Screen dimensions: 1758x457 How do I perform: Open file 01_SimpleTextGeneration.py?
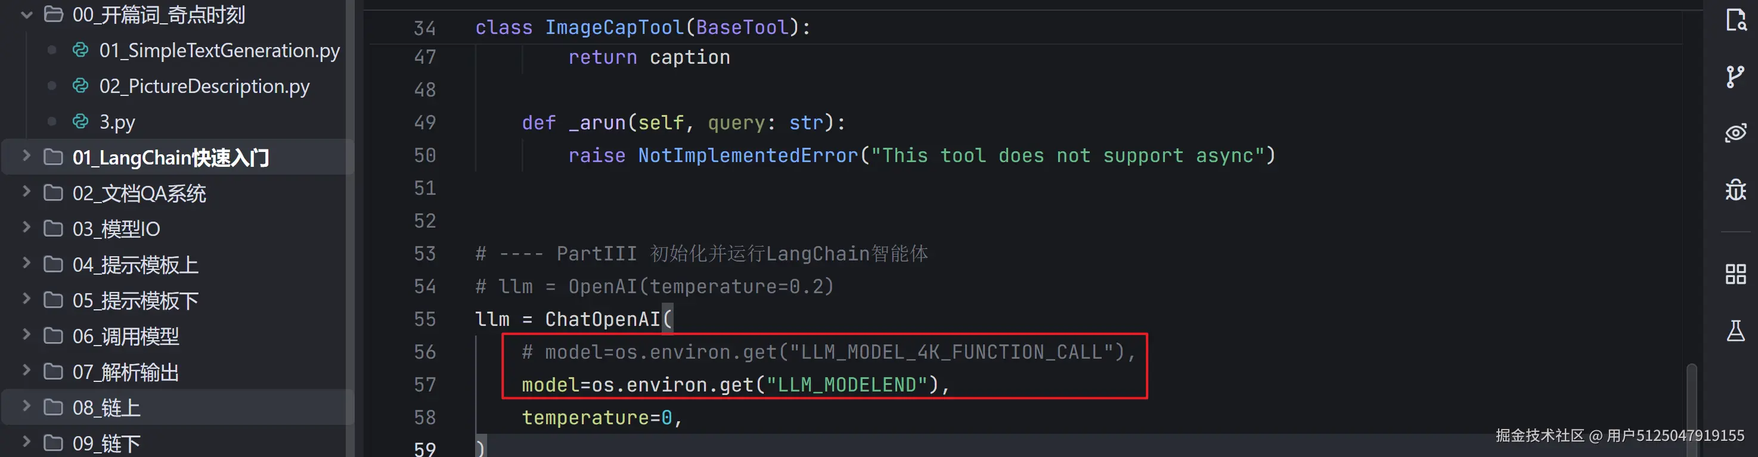(x=219, y=51)
